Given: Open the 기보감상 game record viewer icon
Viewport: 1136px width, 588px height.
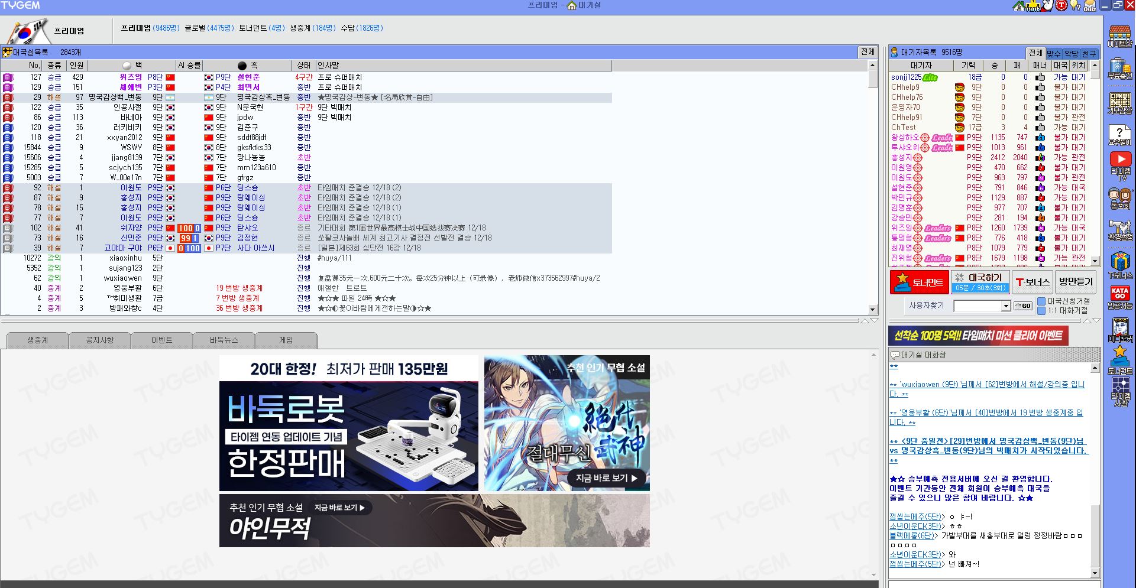Looking at the screenshot, I should pos(1120,103).
